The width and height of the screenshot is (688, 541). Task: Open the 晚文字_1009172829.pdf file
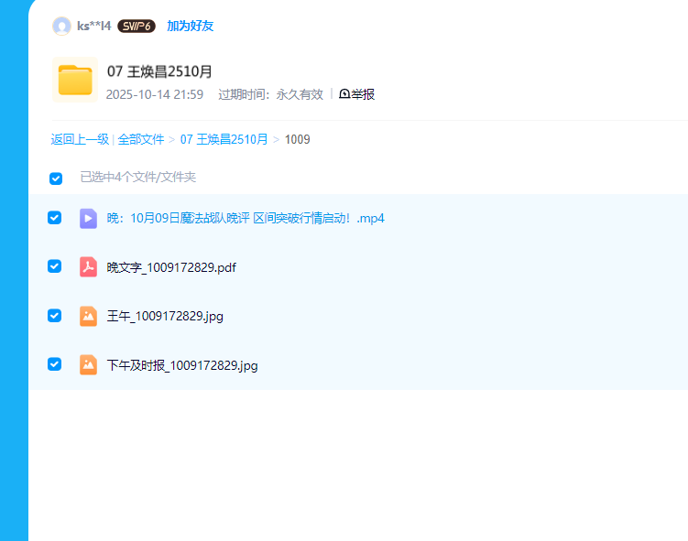coord(171,267)
